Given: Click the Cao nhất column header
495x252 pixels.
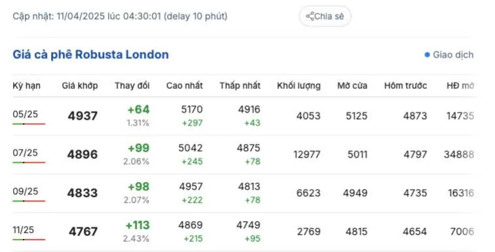Looking at the screenshot, I should pos(185,86).
